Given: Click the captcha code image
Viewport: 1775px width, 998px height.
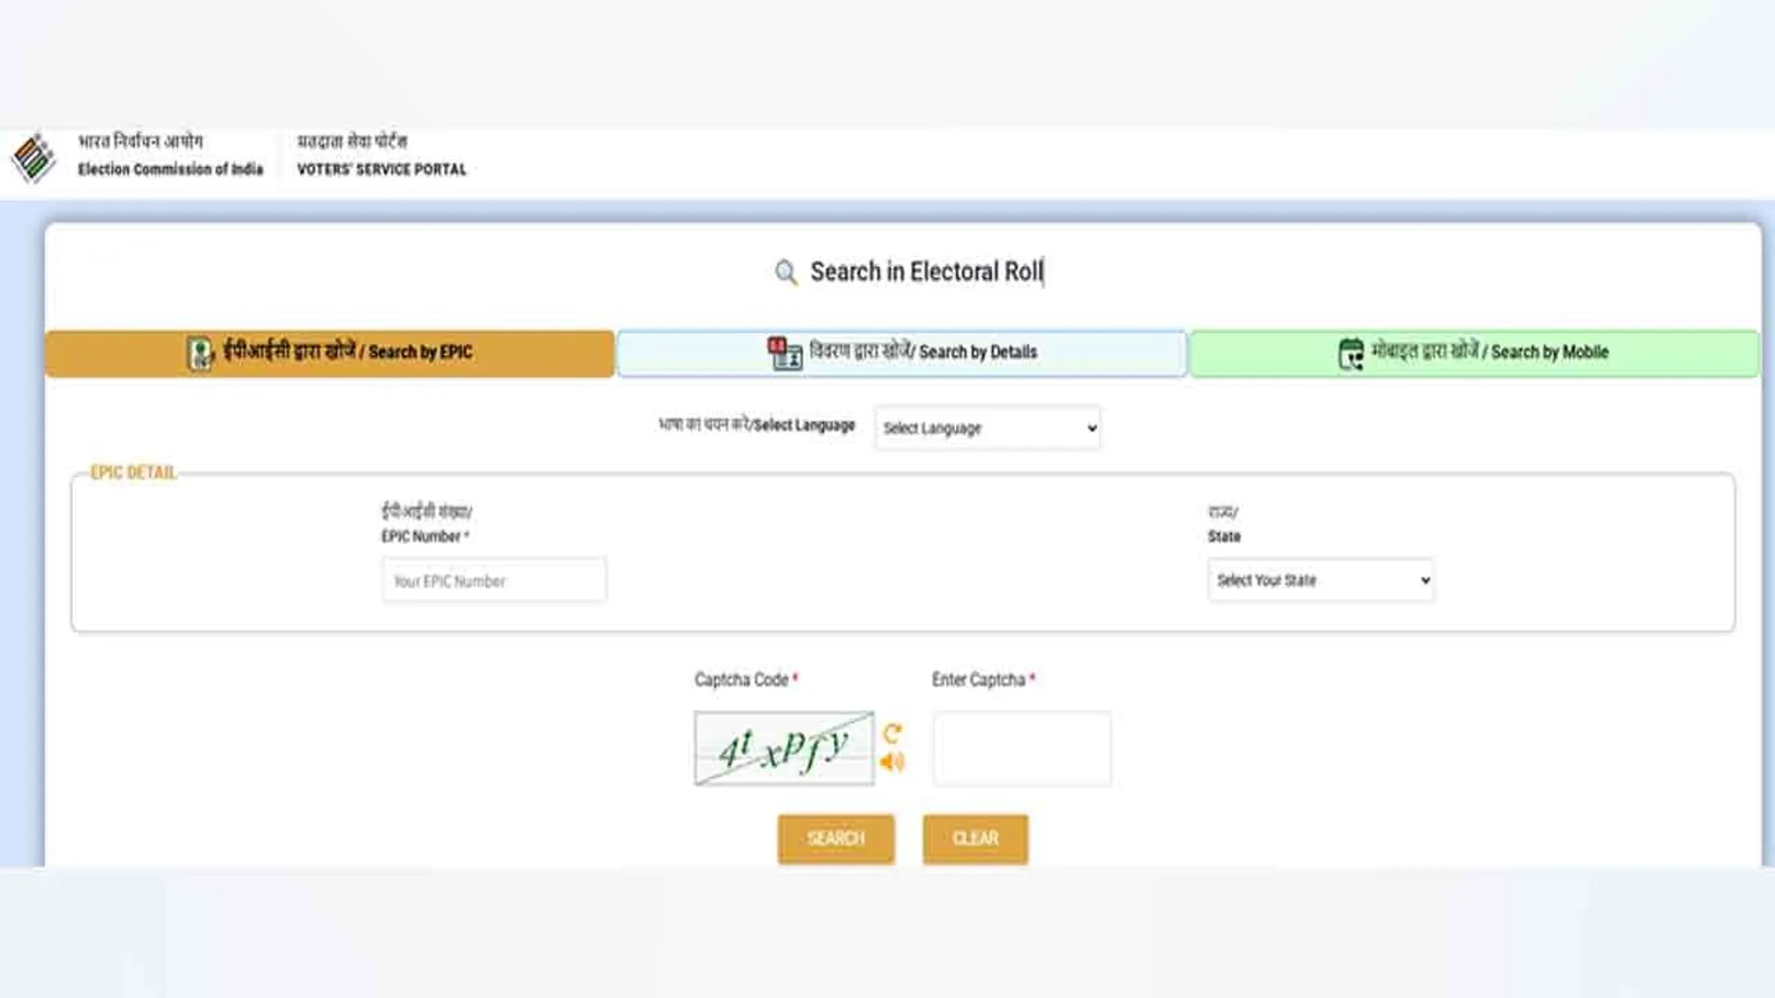Looking at the screenshot, I should [x=783, y=748].
